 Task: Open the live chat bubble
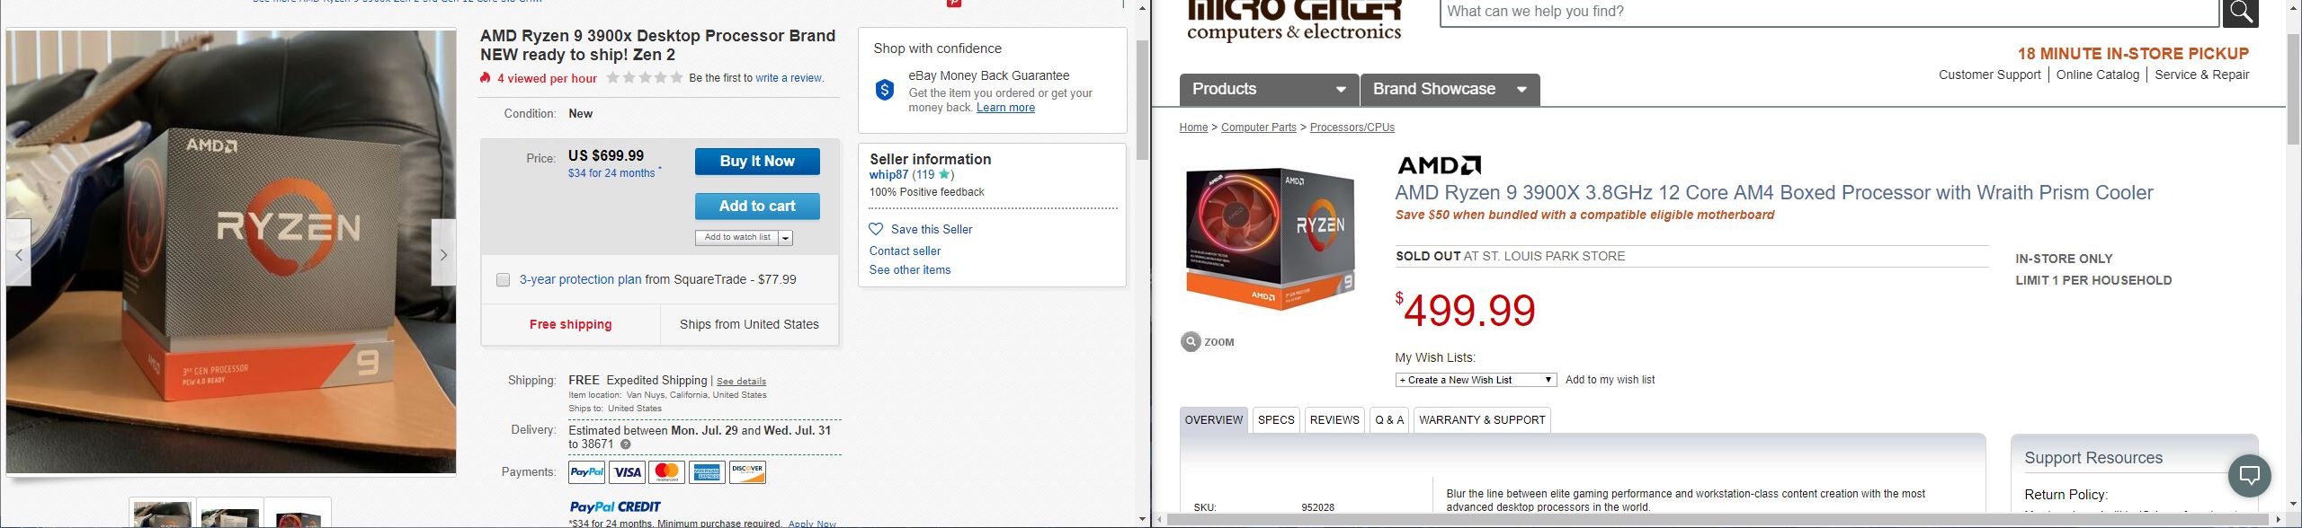pyautogui.click(x=2250, y=476)
